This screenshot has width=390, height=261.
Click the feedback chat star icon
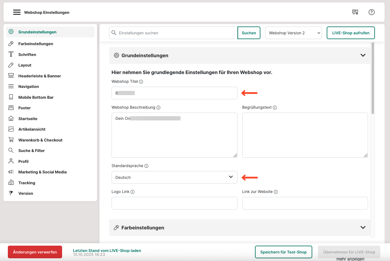[x=355, y=12]
